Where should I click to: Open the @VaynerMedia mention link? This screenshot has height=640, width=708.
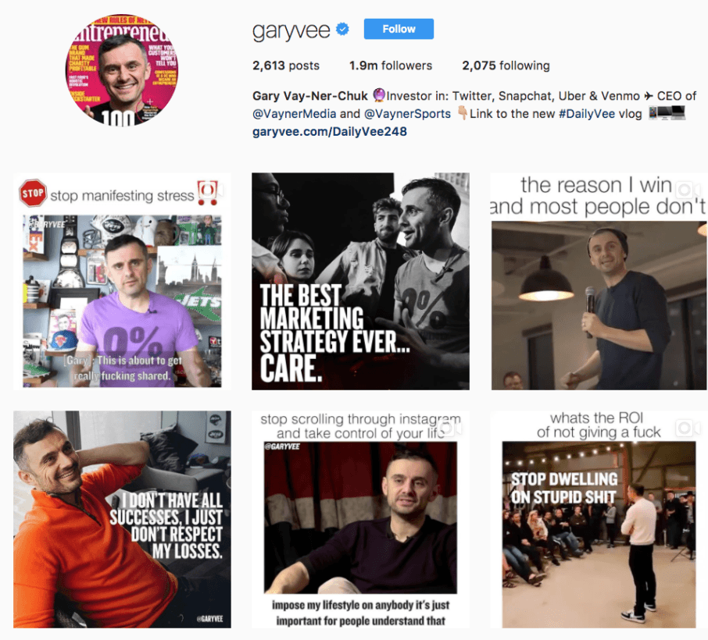(x=295, y=114)
